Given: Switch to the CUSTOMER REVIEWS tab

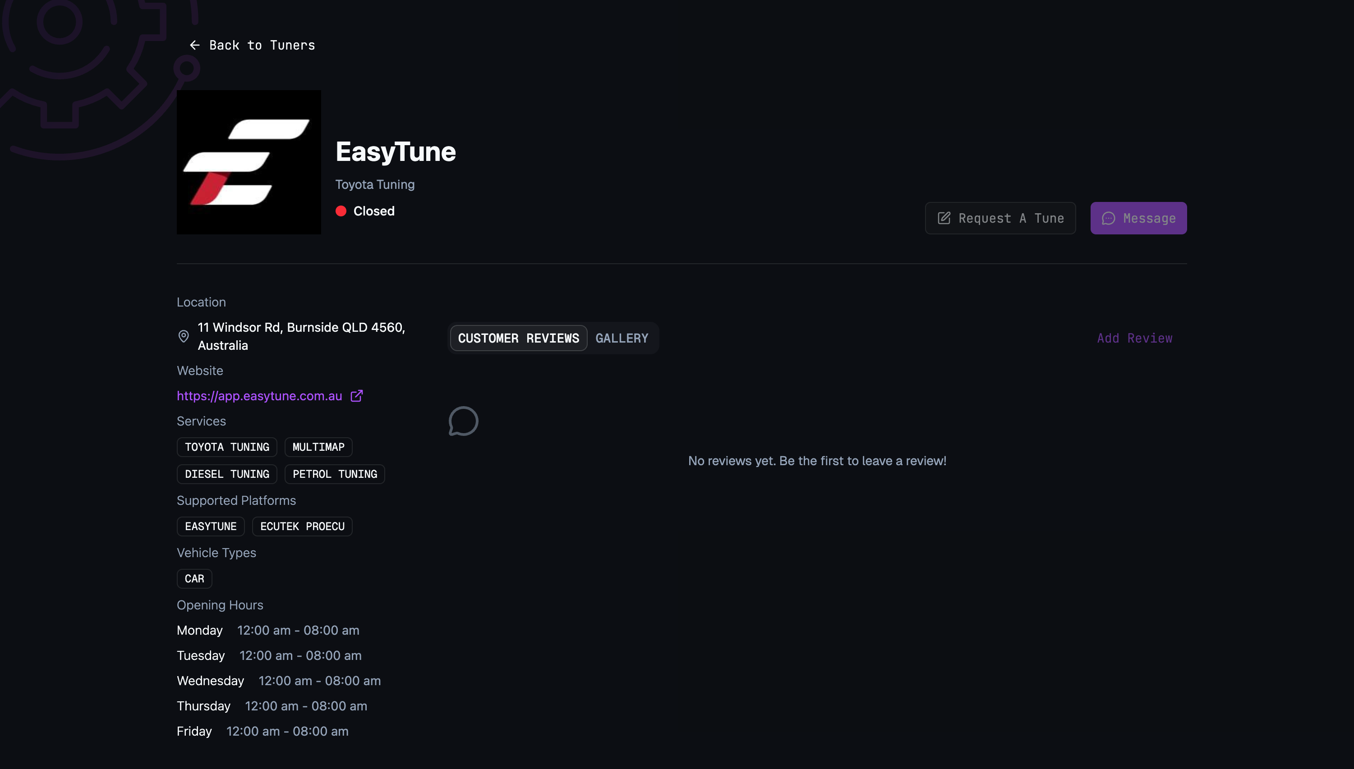Looking at the screenshot, I should coord(518,338).
